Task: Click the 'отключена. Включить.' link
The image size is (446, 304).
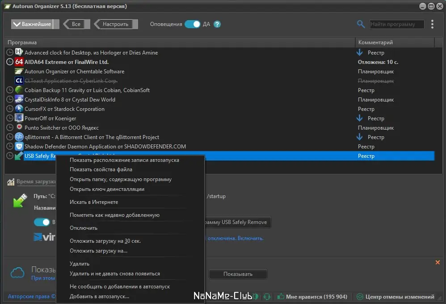Action: click(x=236, y=238)
